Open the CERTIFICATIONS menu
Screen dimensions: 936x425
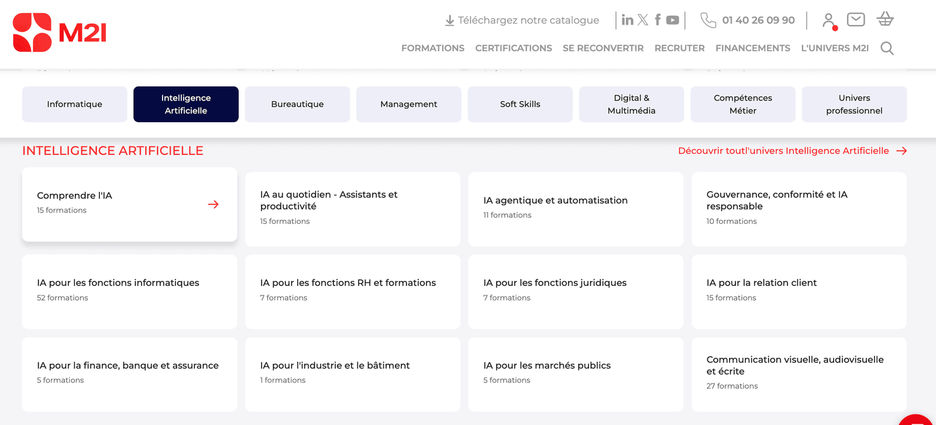(514, 48)
